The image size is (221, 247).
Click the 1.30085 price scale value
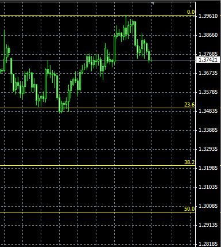208,206
